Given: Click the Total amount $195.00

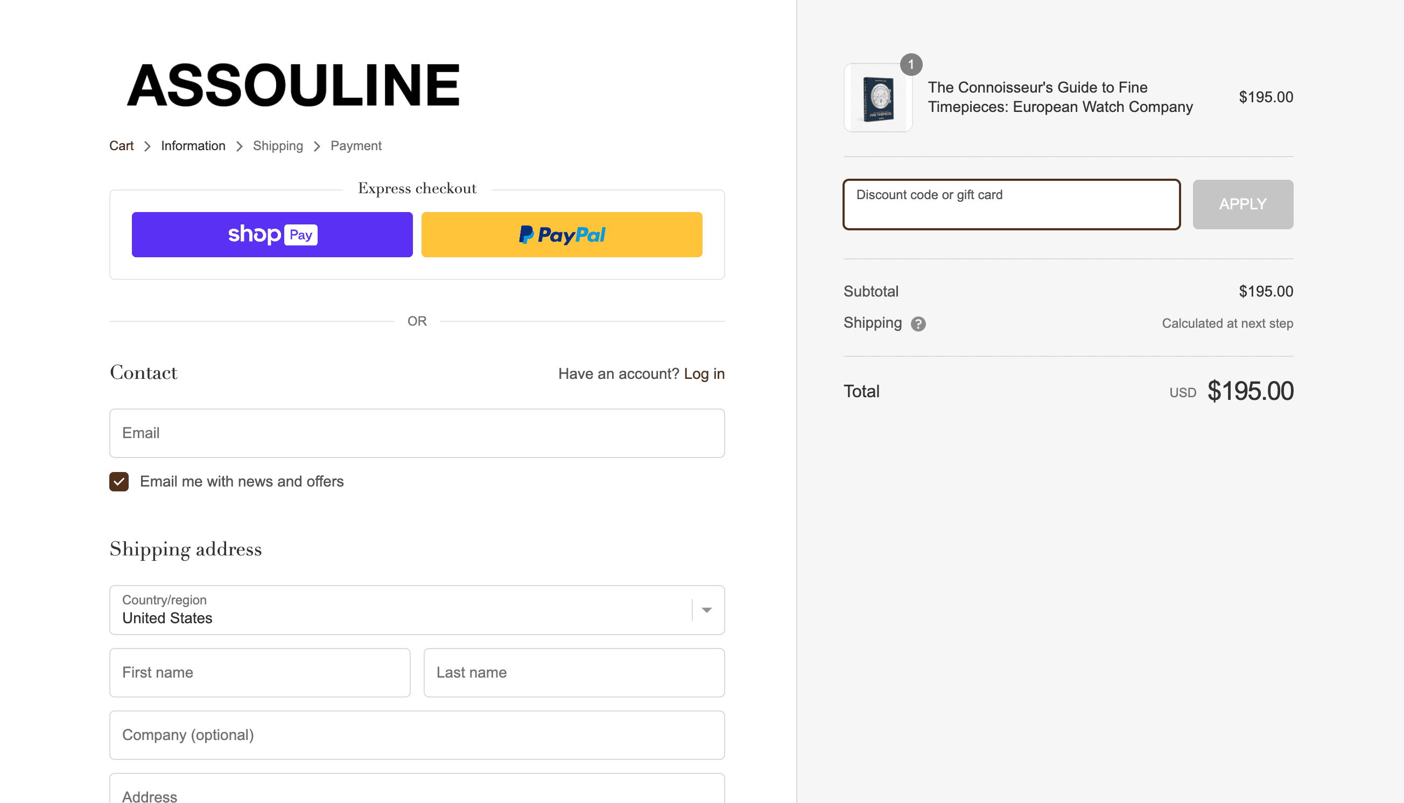Looking at the screenshot, I should click(x=1250, y=391).
